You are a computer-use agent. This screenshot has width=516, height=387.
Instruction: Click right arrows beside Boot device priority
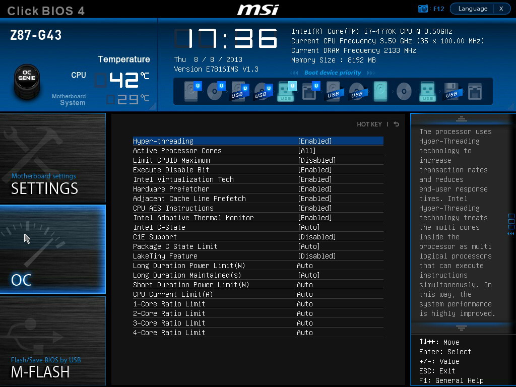coord(371,73)
